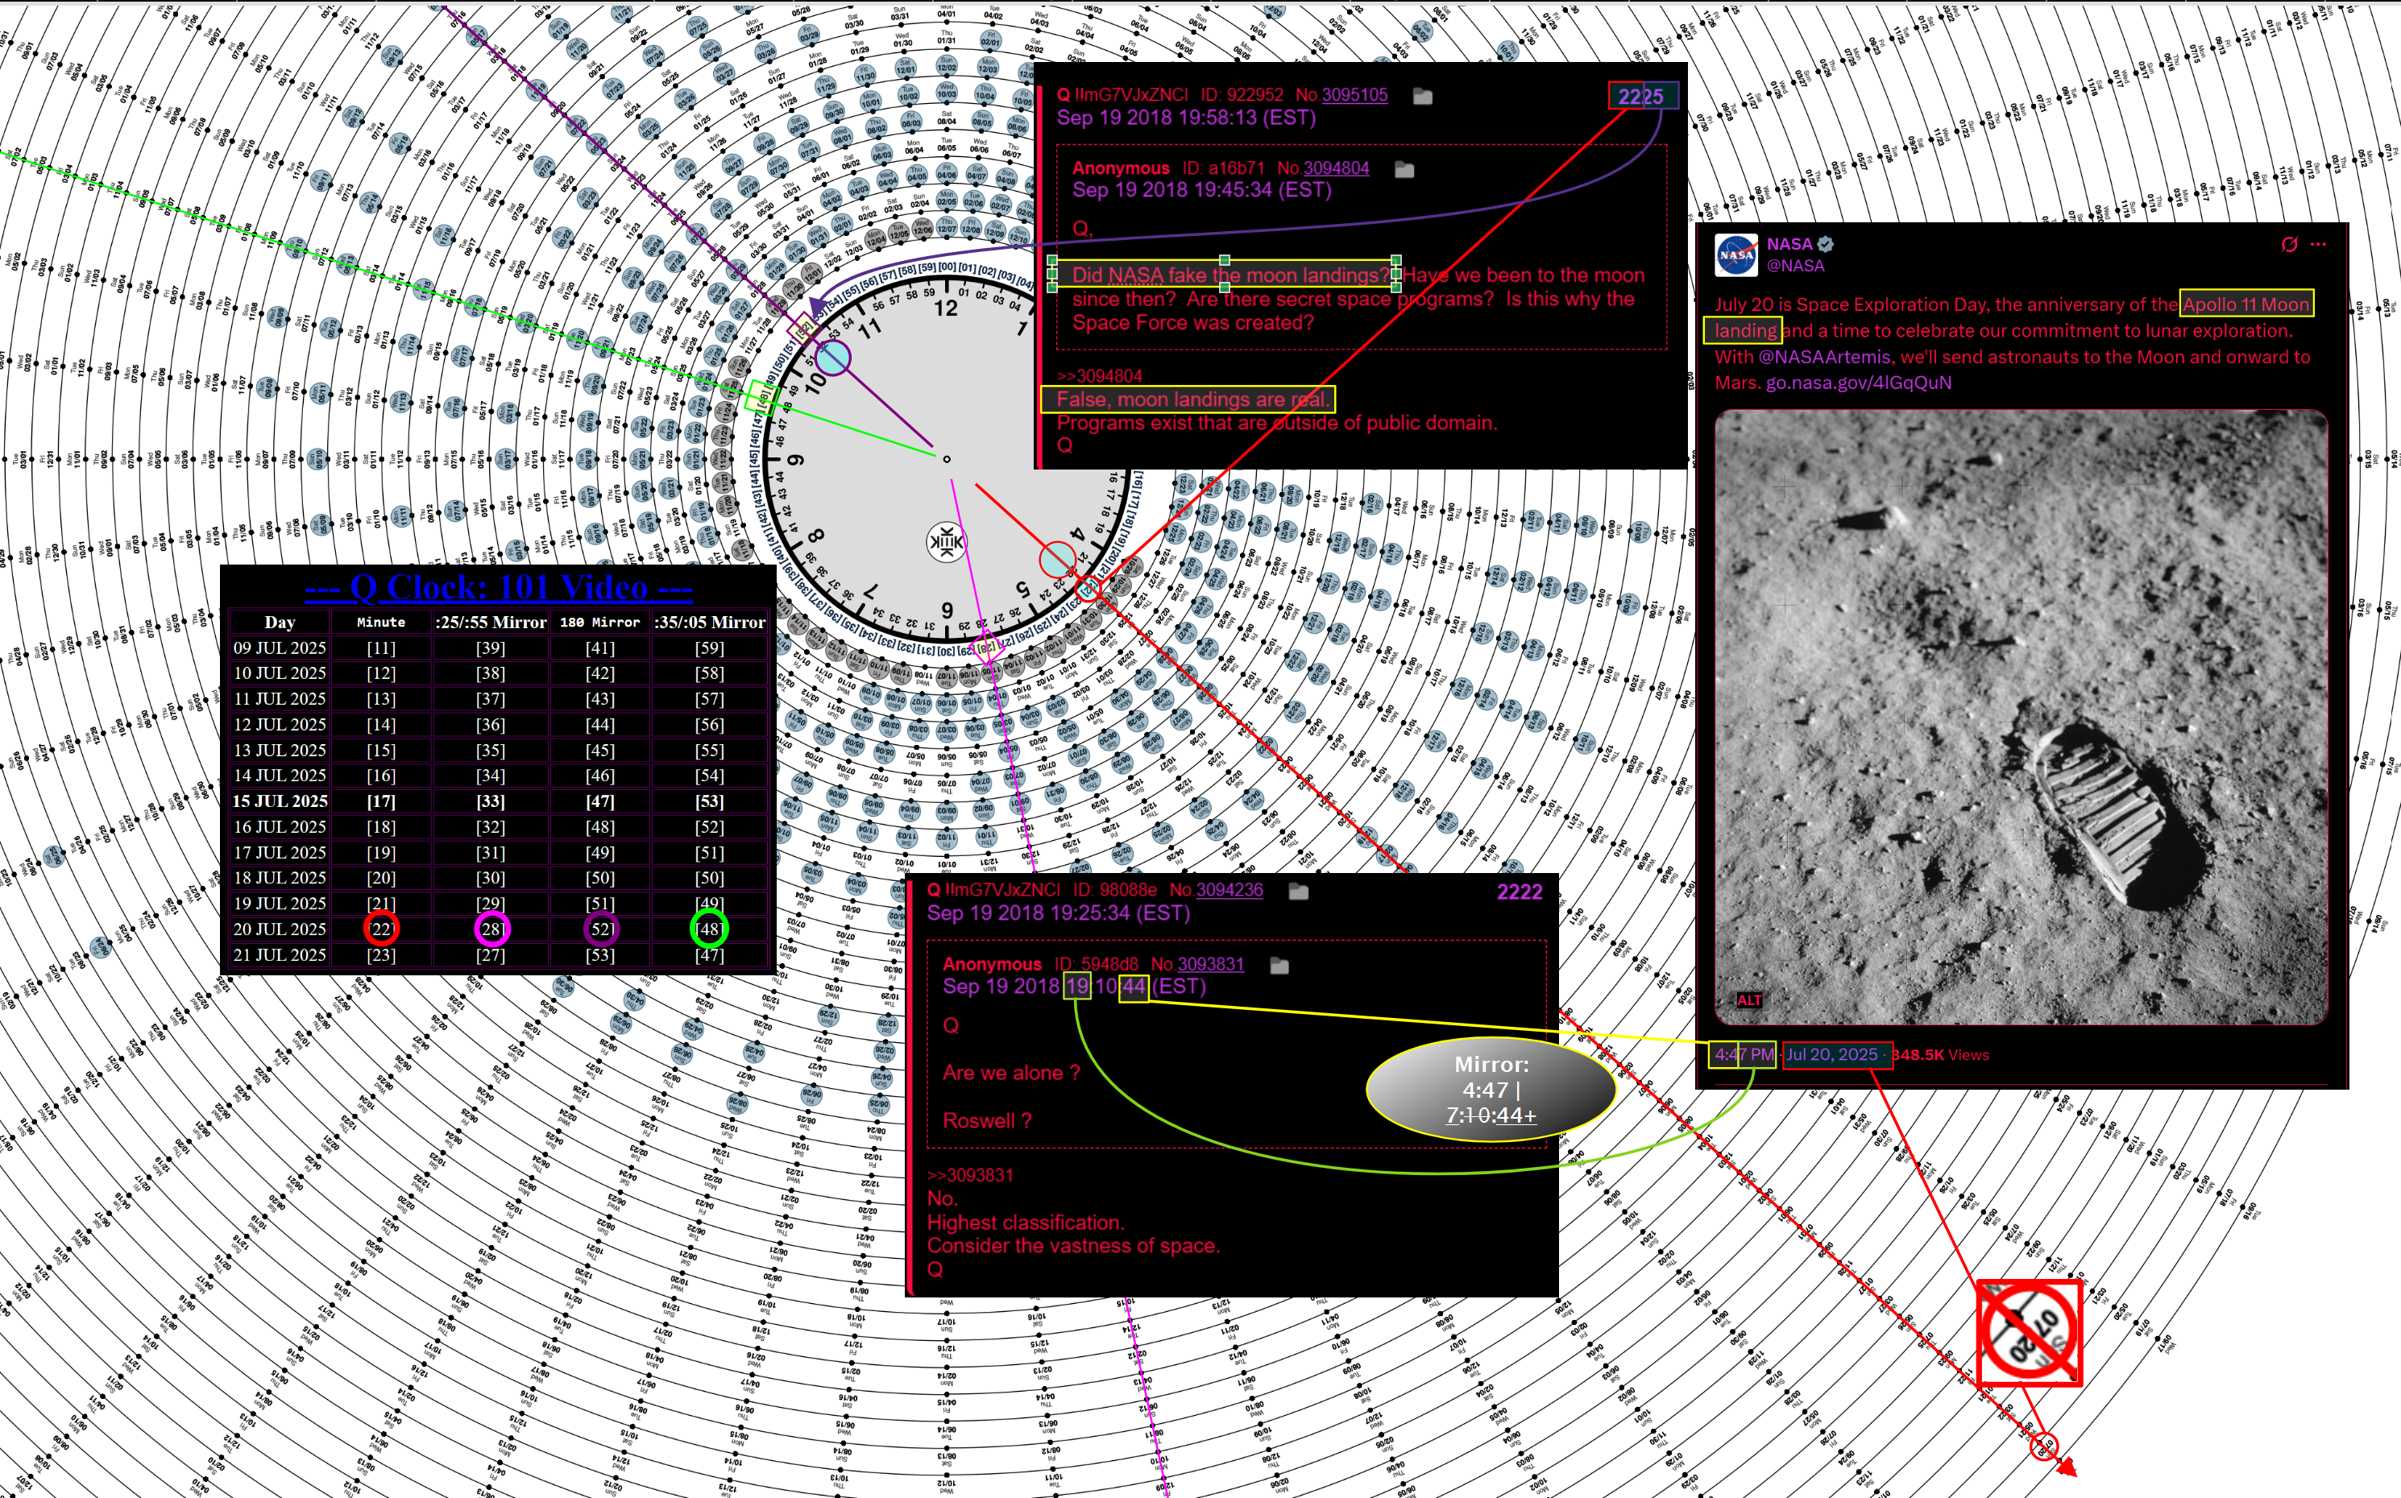Viewport: 2401px width, 1498px height.
Task: Click timestamp 'Sep 19 2018 19:25:34 (EST)'
Action: click(1059, 913)
